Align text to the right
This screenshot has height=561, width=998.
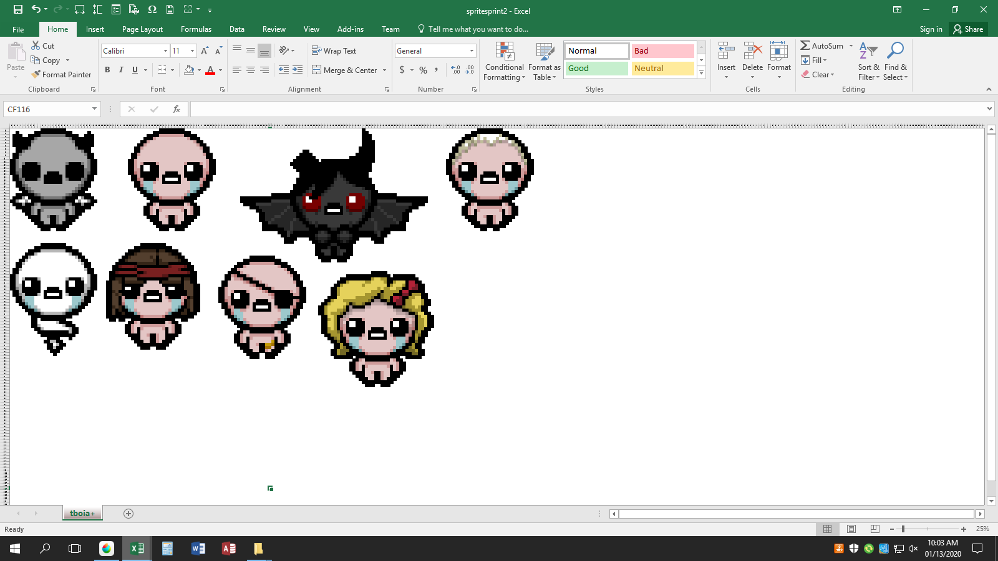click(264, 70)
